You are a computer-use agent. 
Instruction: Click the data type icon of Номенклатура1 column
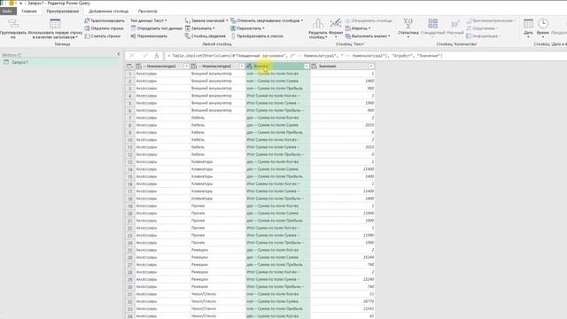139,66
